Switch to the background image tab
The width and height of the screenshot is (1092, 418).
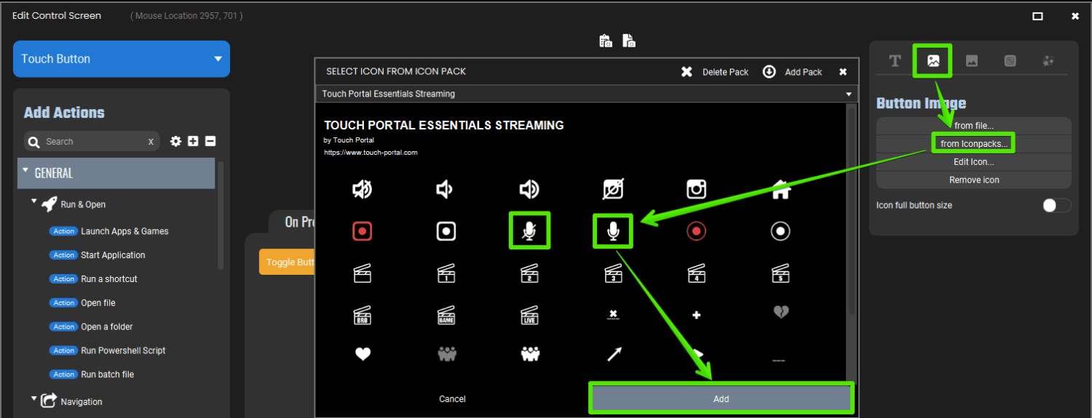click(x=972, y=61)
